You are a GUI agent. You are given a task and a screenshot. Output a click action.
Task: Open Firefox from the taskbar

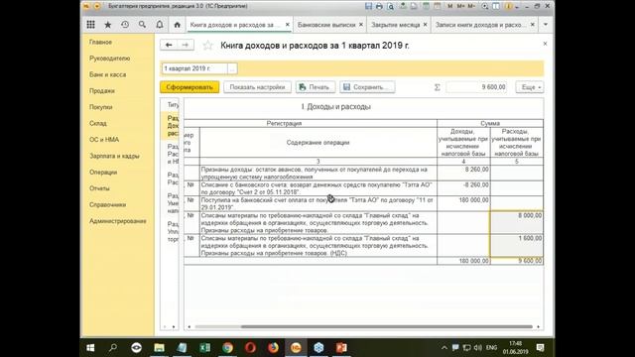point(274,348)
